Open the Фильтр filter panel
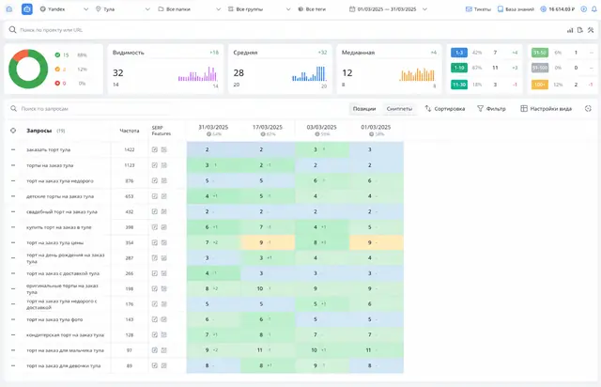This screenshot has height=387, width=601. [491, 109]
